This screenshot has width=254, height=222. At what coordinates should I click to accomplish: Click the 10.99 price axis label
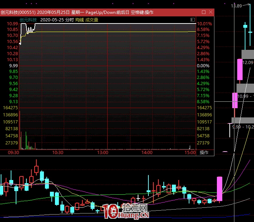click(12, 24)
